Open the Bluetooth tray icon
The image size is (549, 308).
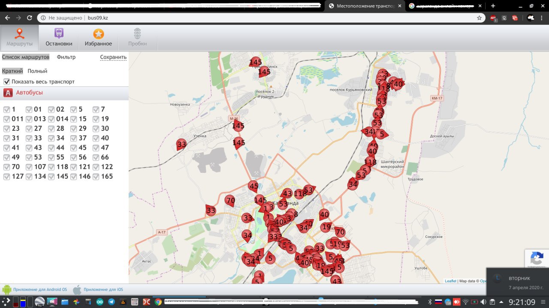(x=430, y=302)
